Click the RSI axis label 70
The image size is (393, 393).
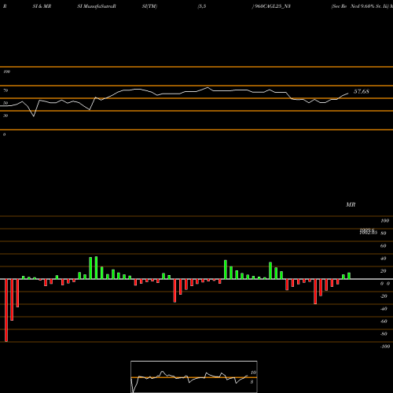[x=6, y=90]
